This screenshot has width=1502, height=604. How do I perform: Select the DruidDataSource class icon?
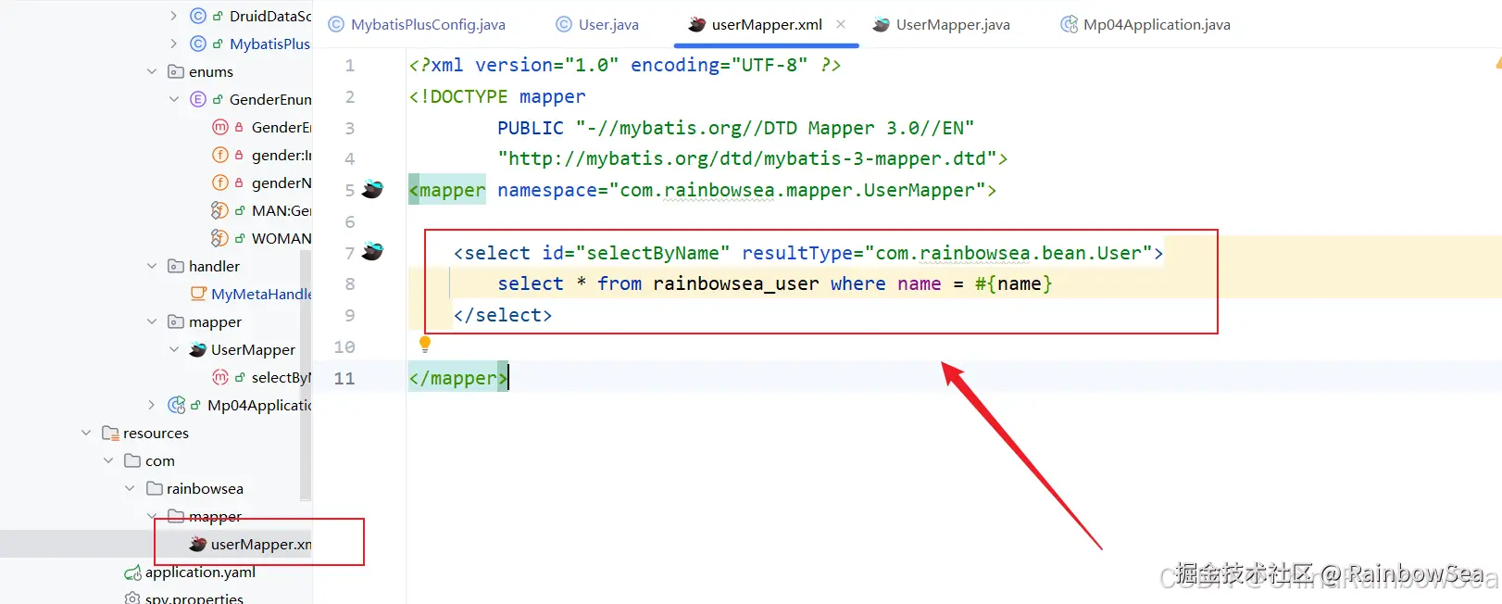tap(197, 16)
